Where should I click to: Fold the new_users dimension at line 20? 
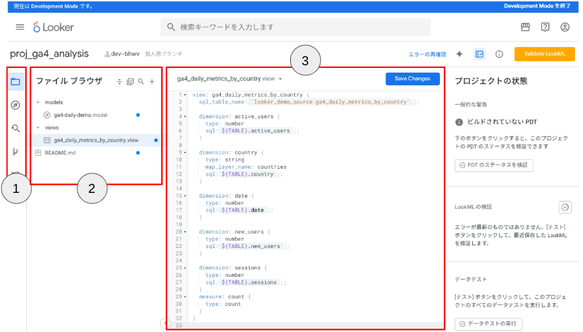185,232
